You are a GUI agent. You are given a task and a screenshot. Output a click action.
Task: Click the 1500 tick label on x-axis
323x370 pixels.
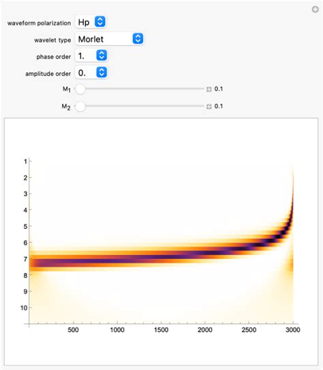point(161,330)
